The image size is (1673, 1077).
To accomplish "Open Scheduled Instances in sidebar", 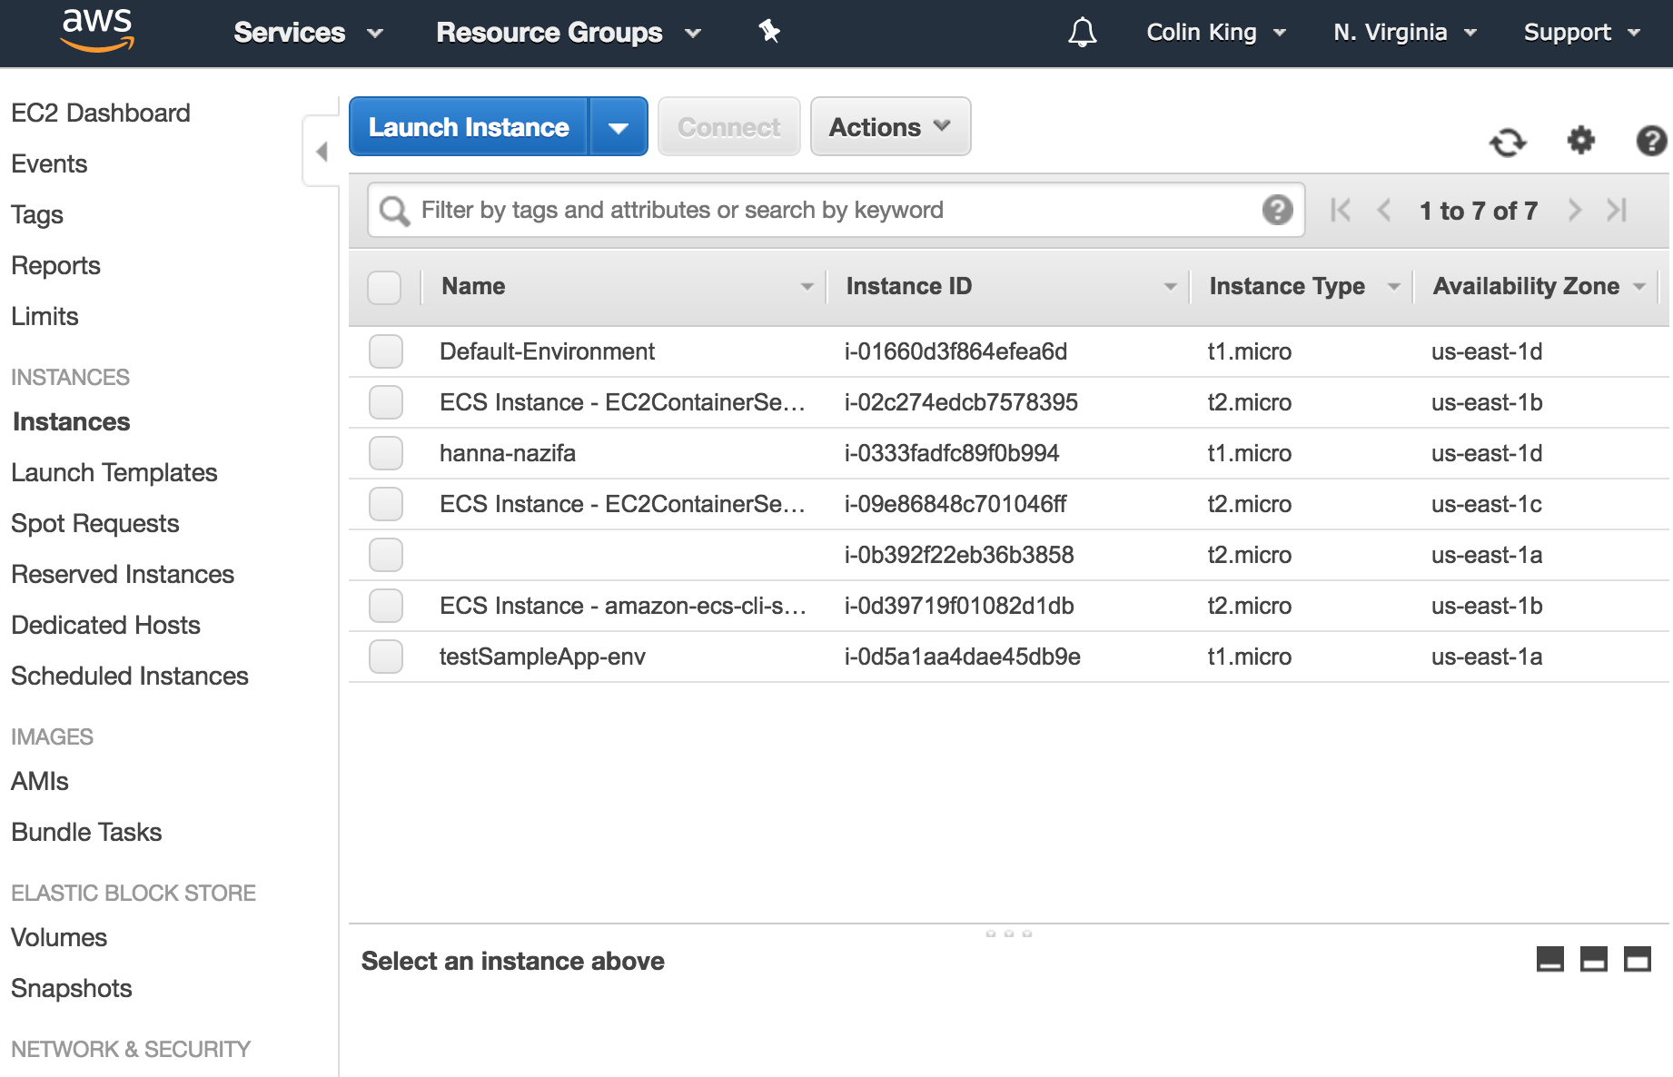I will pos(130,677).
